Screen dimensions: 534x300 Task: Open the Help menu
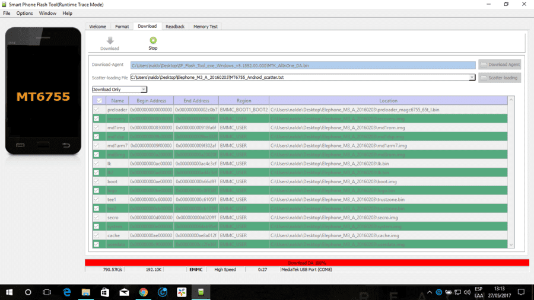coord(68,13)
